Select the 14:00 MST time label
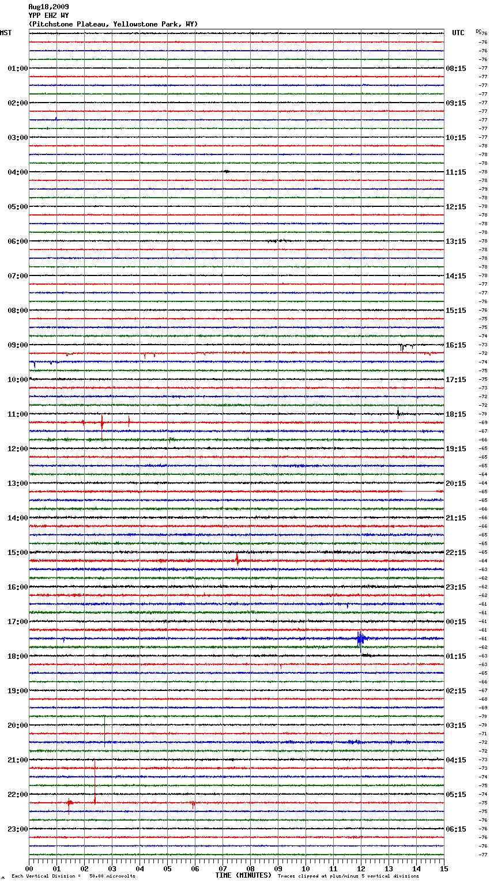 [x=17, y=518]
